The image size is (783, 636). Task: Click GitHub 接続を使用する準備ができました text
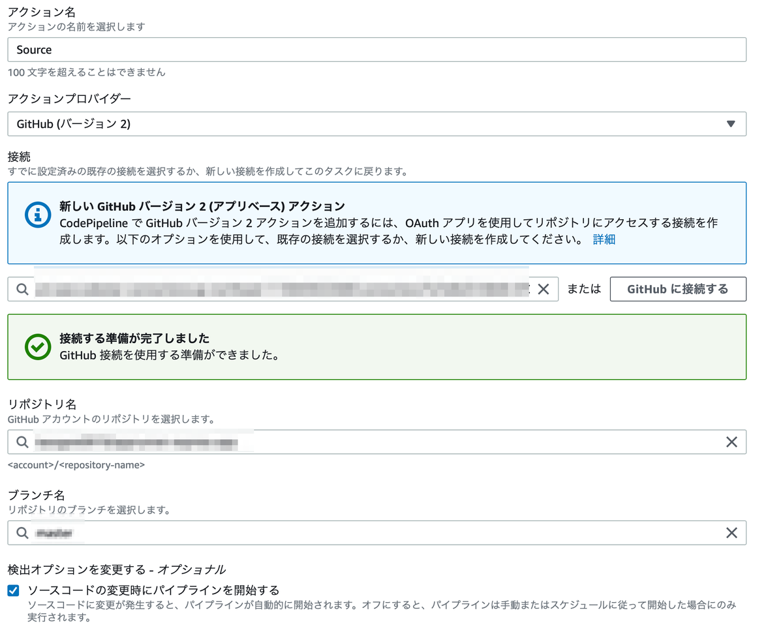170,356
